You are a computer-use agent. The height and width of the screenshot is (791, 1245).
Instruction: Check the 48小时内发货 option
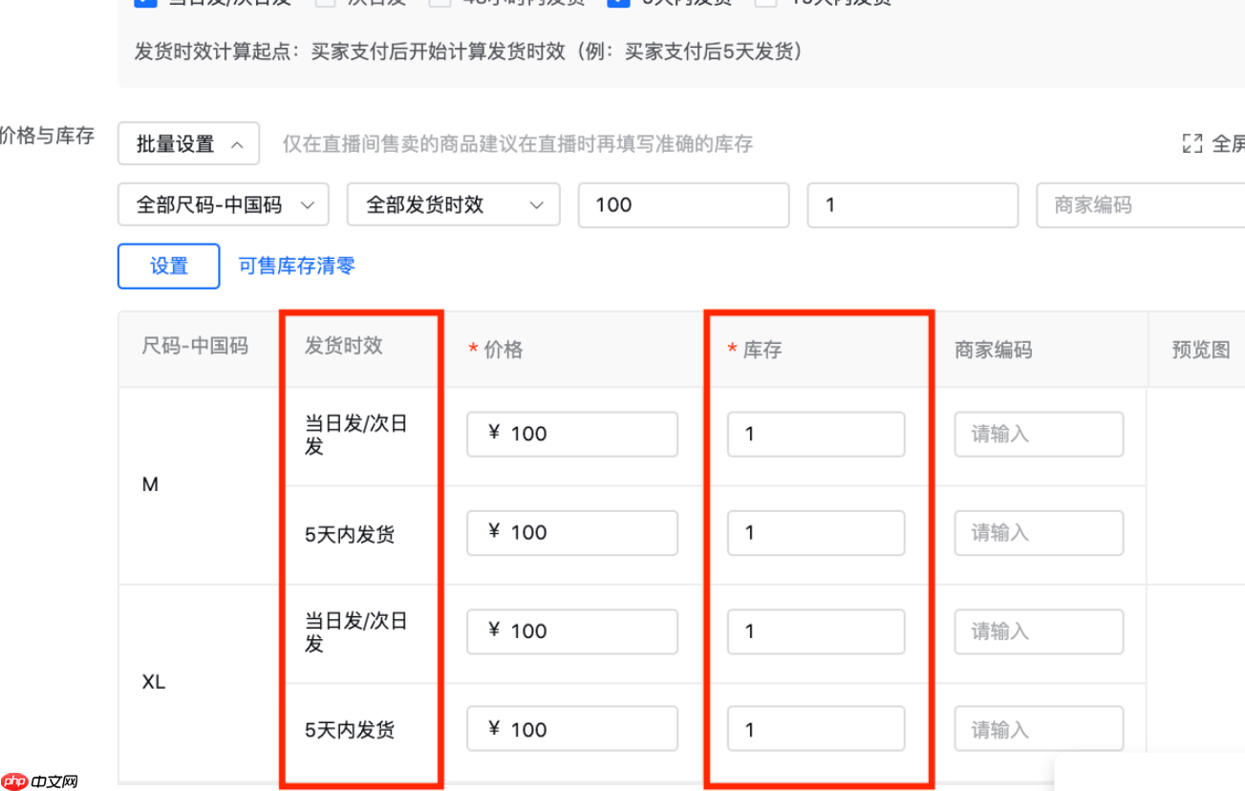pyautogui.click(x=440, y=3)
